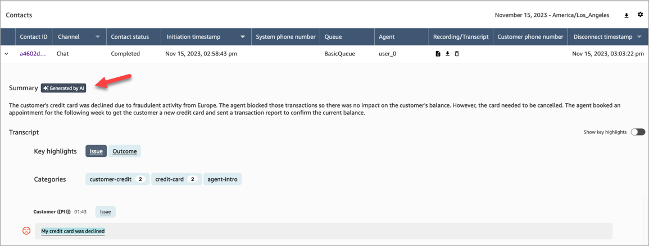
Task: Toggle the Show key highlights switch
Action: click(x=637, y=132)
